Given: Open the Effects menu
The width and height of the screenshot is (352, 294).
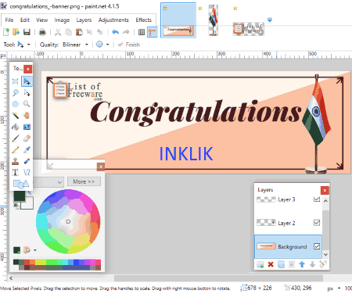Looking at the screenshot, I should [143, 20].
